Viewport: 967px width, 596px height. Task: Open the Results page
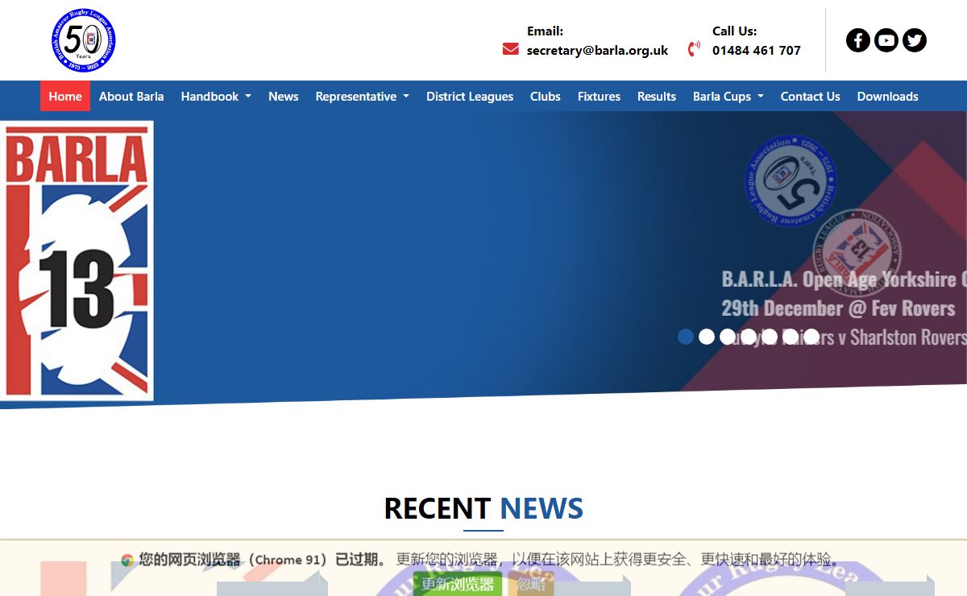click(657, 96)
